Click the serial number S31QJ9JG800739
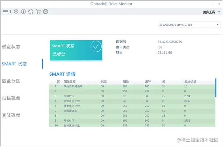The width and height of the screenshot is (223, 147). (x=170, y=42)
